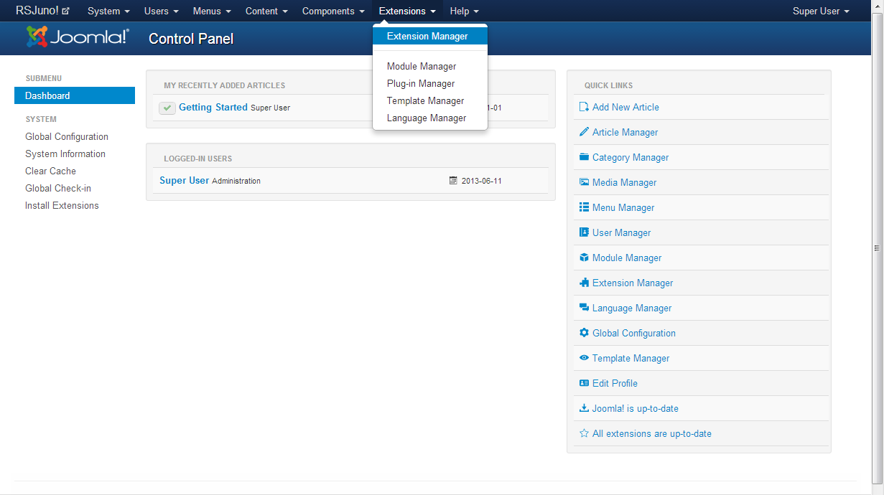884x495 pixels.
Task: Click the Control Panel page title
Action: tap(191, 39)
